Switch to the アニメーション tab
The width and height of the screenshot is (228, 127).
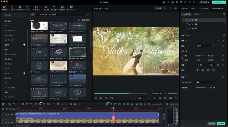[x=203, y=8]
